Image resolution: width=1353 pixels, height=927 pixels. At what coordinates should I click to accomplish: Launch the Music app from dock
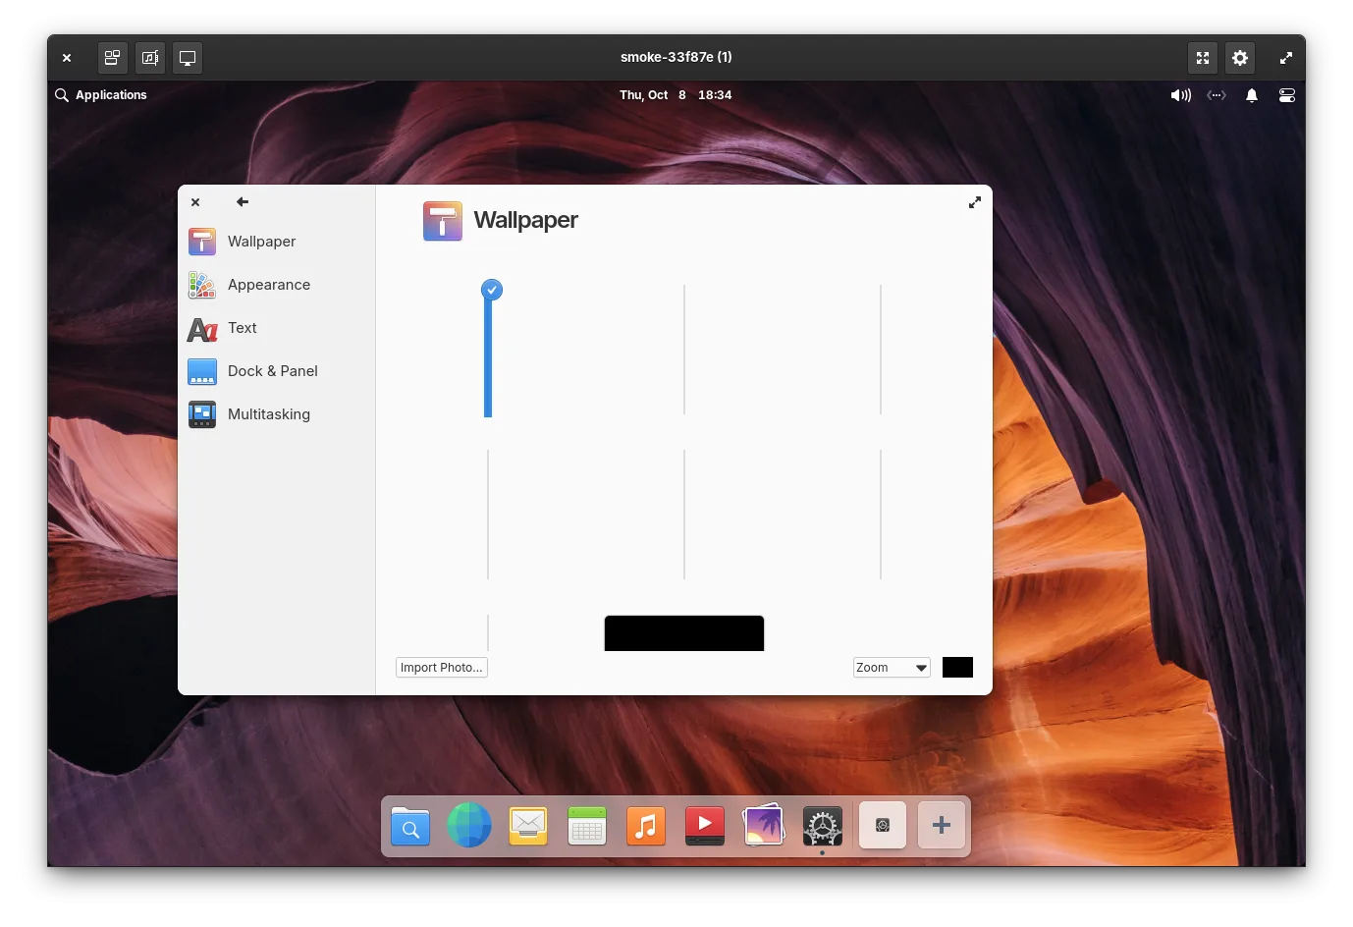(x=646, y=827)
